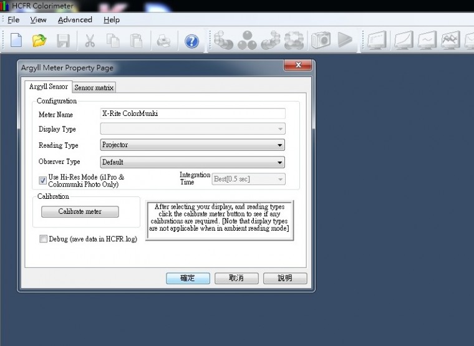Expand the Reading Type dropdown
The width and height of the screenshot is (474, 346).
(x=193, y=145)
